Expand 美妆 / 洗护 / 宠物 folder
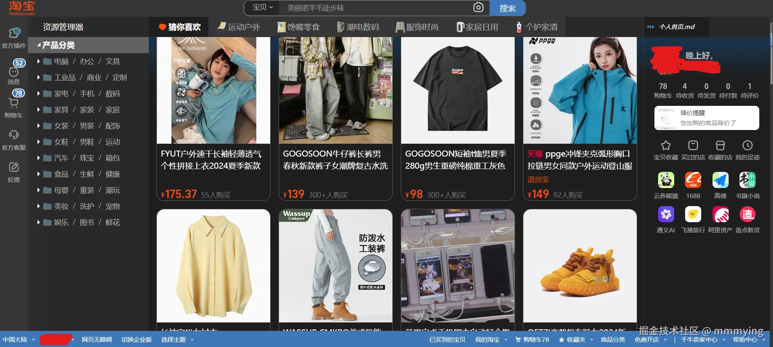Image resolution: width=773 pixels, height=347 pixels. pos(39,206)
